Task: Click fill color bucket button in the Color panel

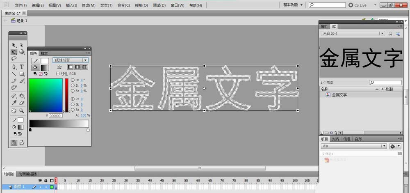Action: point(36,68)
